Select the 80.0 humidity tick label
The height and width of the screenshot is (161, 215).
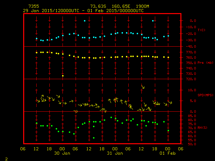coord(192,120)
